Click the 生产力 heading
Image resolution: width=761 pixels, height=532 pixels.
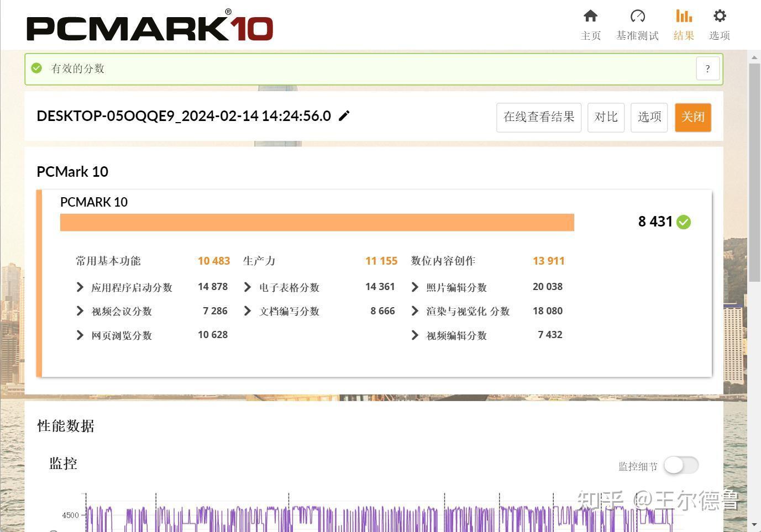coord(259,261)
